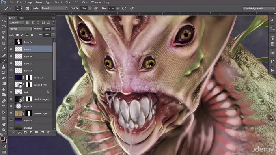276x155 pixels.
Task: Open layer Opacity 100% arrow
Action: point(53,29)
